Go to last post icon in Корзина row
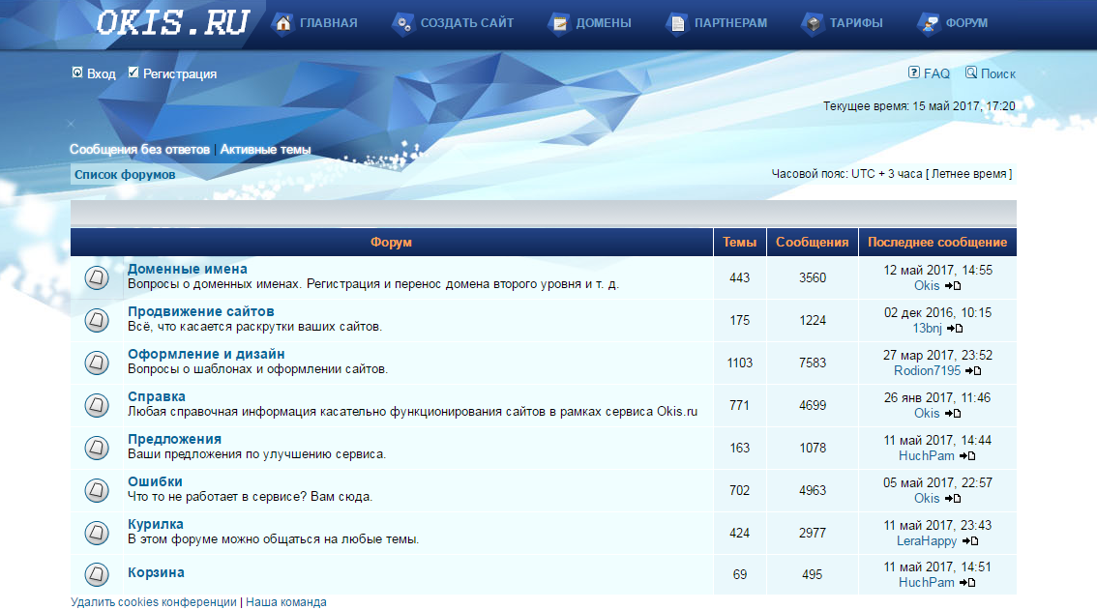Viewport: 1097px width, 610px height. pos(967,583)
